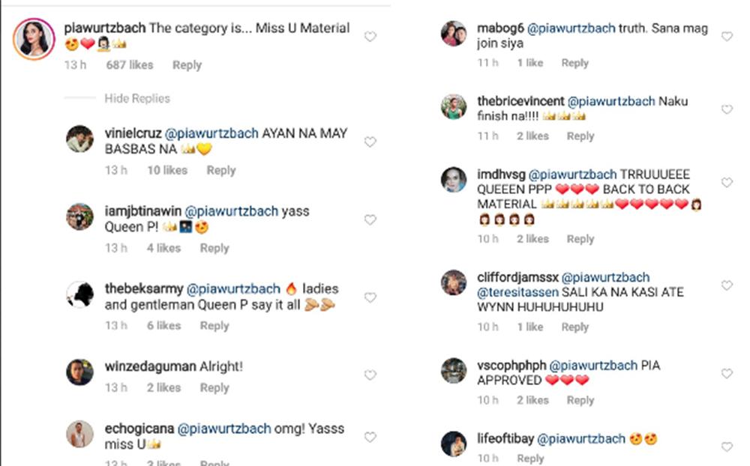Heart thebeksarmy's comment

(370, 297)
